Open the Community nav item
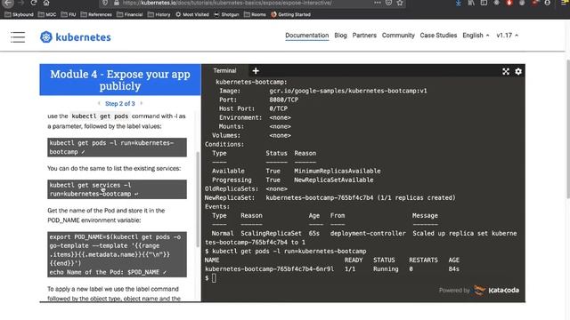The height and width of the screenshot is (320, 570). click(x=398, y=36)
